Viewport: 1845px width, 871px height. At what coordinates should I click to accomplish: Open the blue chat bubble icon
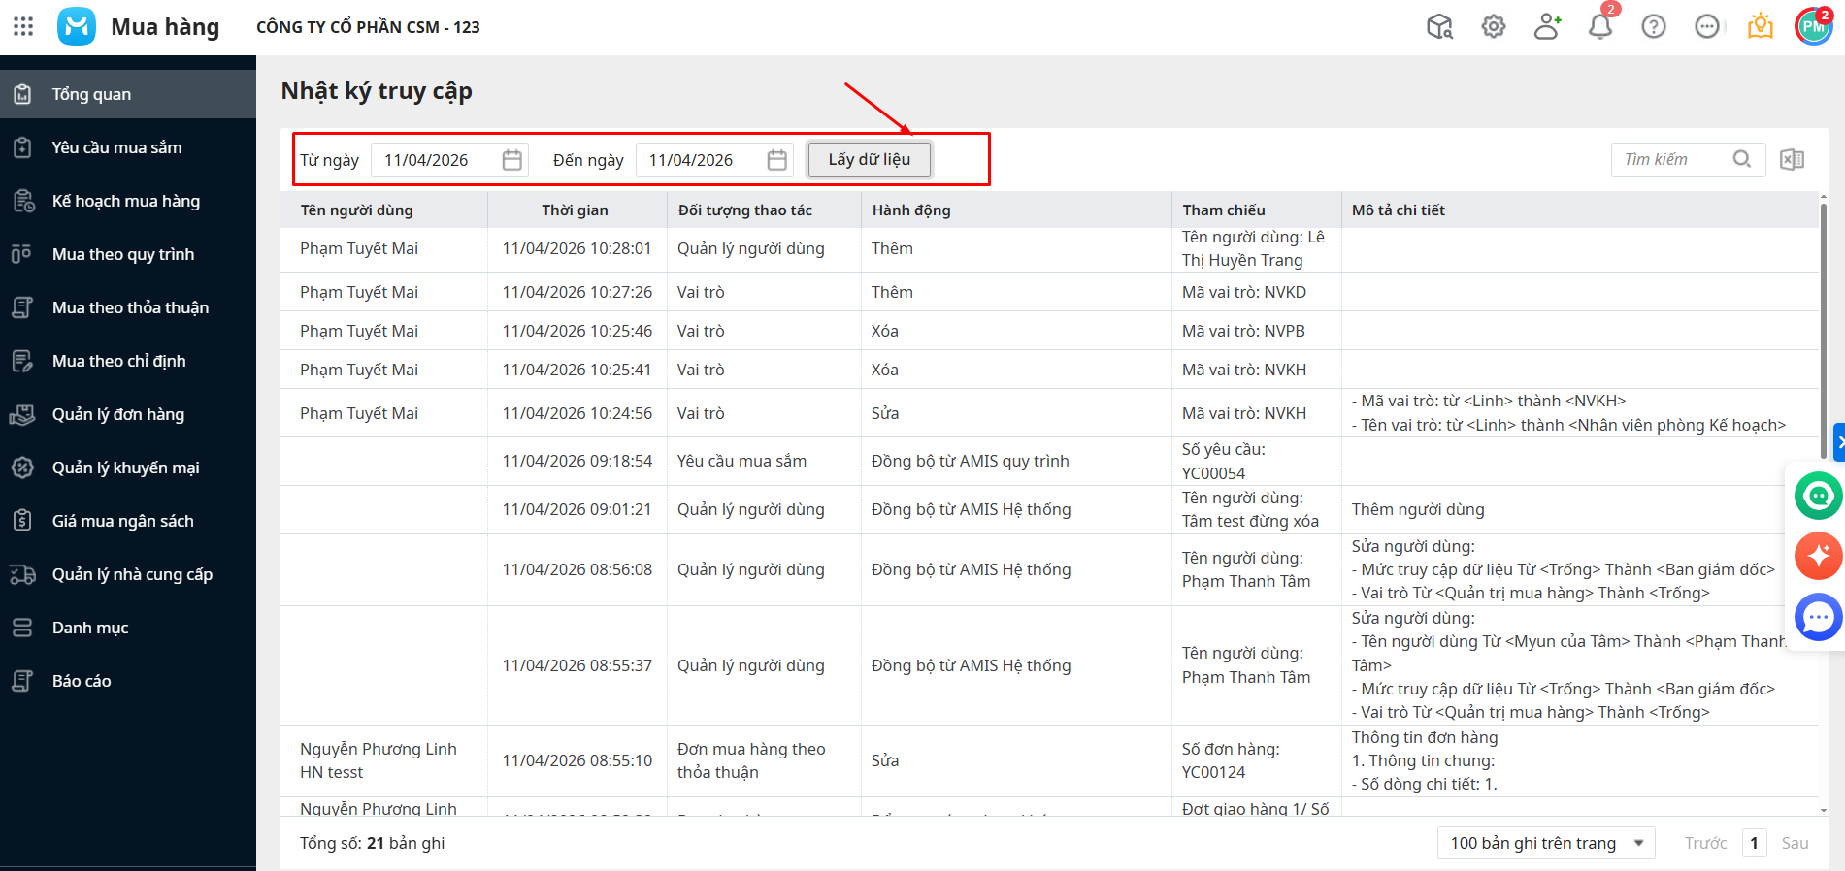(1818, 617)
